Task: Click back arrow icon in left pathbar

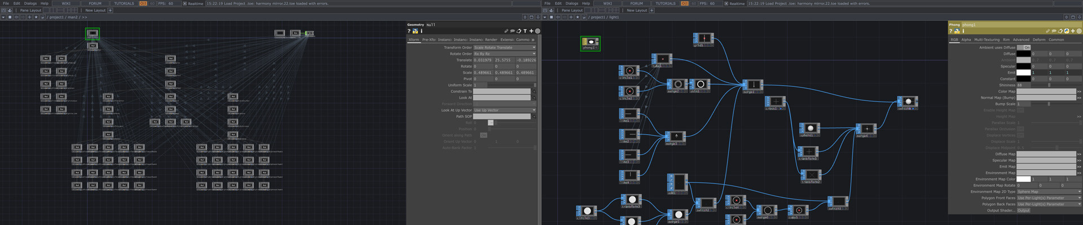Action: pyautogui.click(x=16, y=17)
